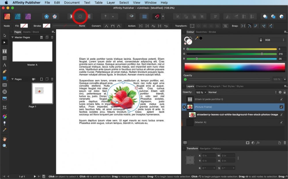Screen dimensions: 288x179
Task: Click the Add Mask Layer button
Action: [x=248, y=142]
